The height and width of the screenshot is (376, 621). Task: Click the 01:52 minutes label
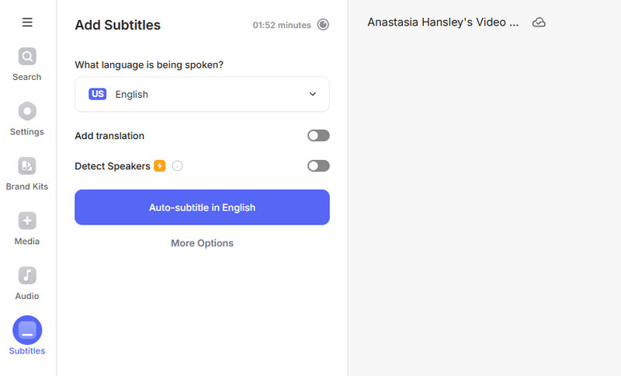coord(281,25)
